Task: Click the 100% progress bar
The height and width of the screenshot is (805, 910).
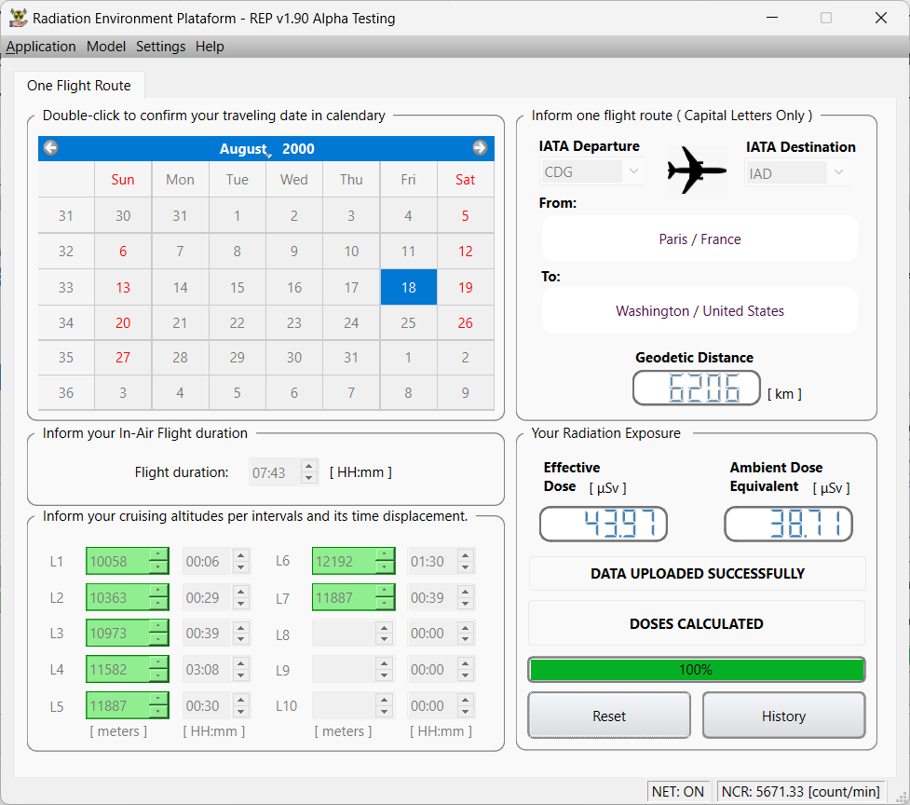Action: point(696,670)
